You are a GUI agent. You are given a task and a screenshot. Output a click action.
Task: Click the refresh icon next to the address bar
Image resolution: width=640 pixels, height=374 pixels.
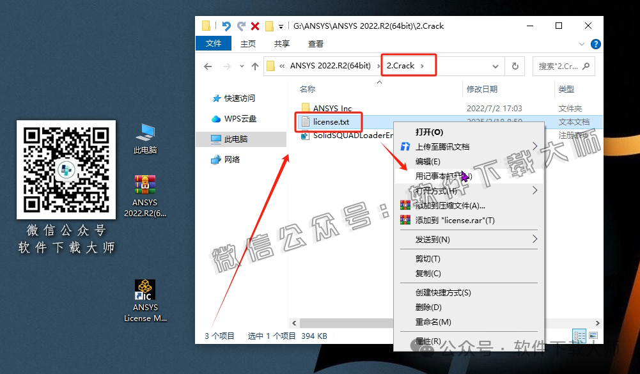(516, 66)
